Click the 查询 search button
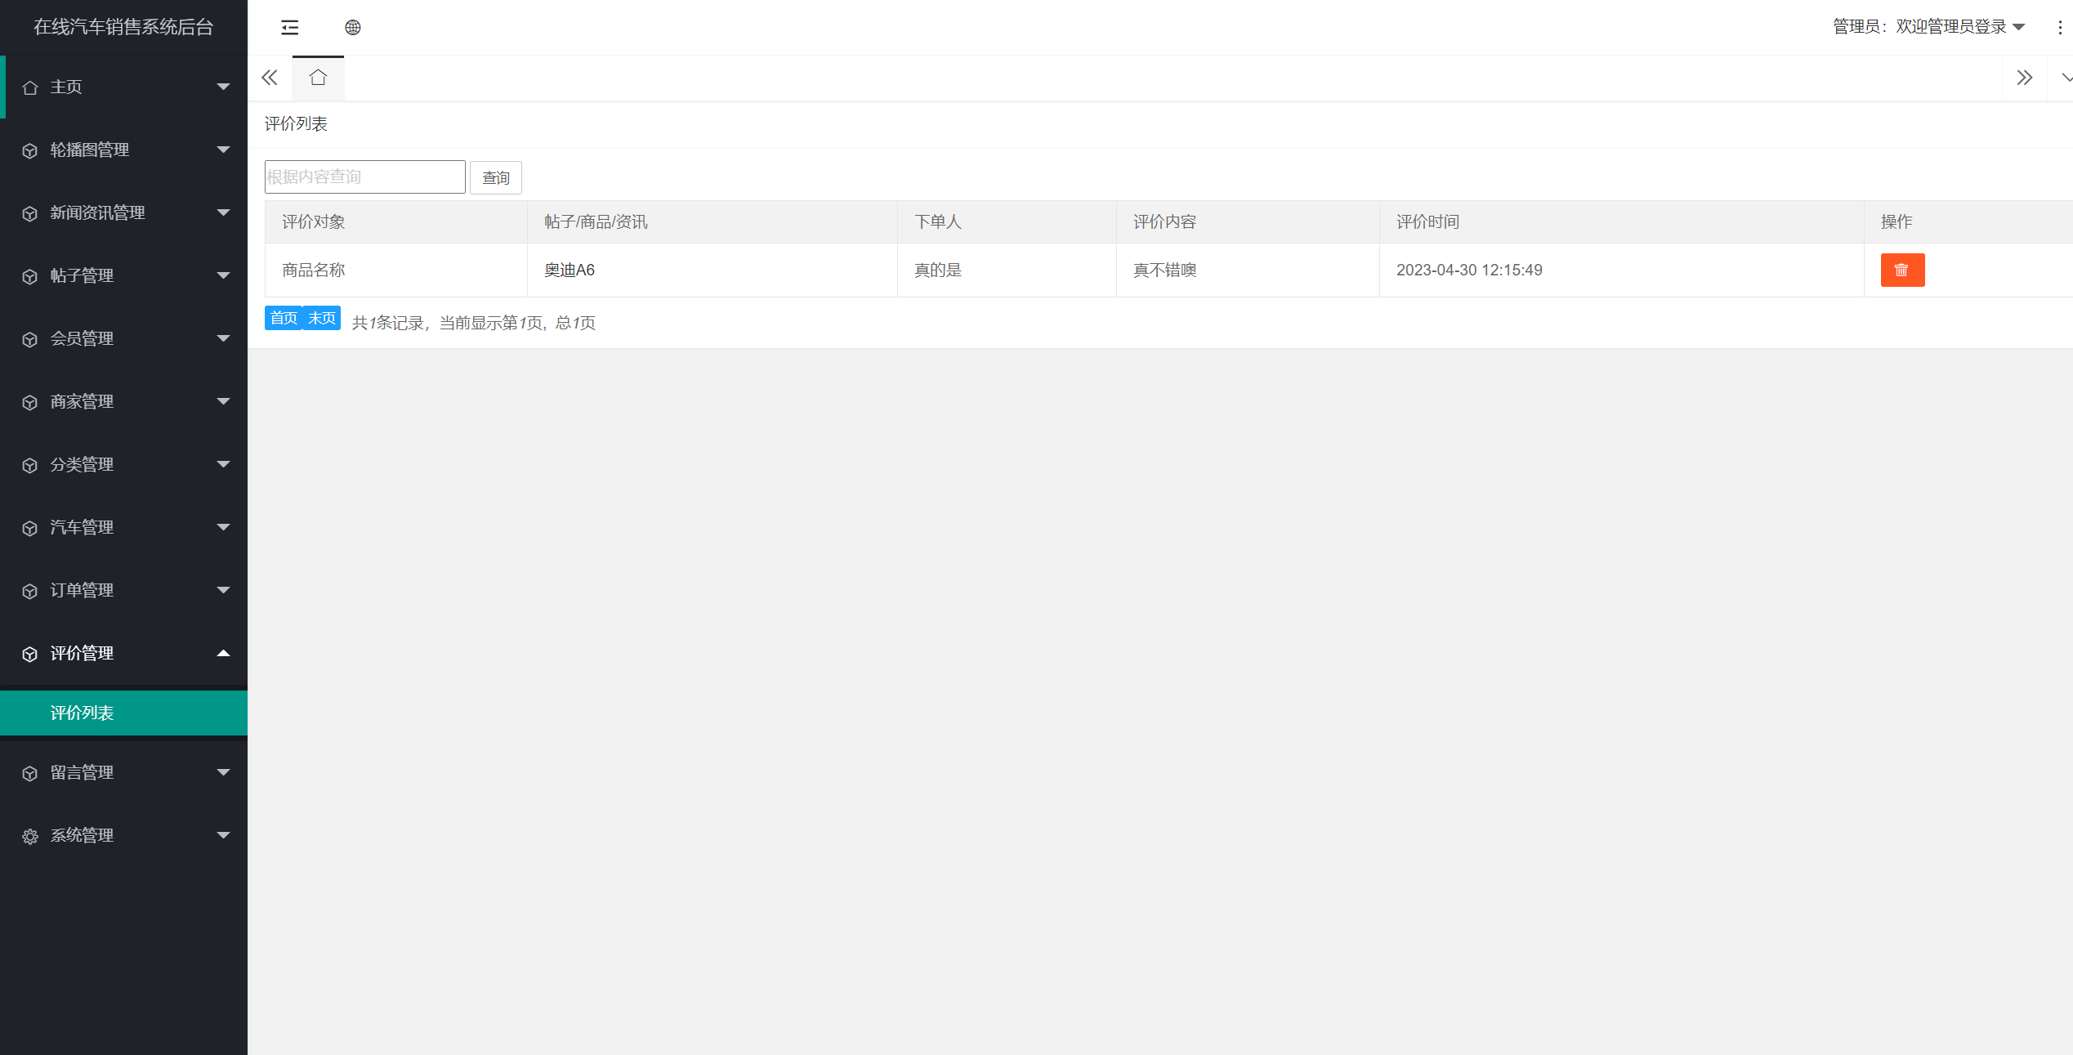 [x=495, y=178]
